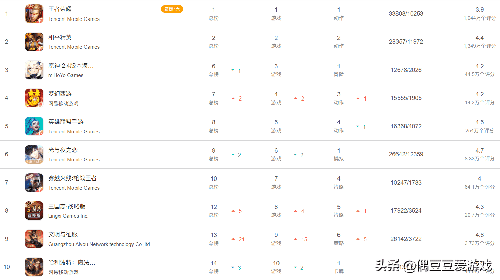Open the 三国志·战略版 app icon
Image resolution: width=500 pixels, height=280 pixels.
point(34,211)
